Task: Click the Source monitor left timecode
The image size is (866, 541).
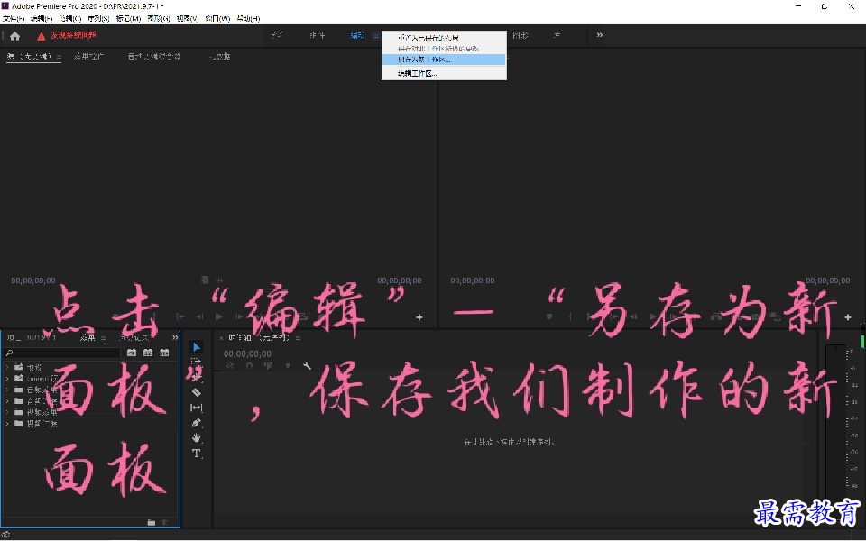Action: (x=33, y=281)
